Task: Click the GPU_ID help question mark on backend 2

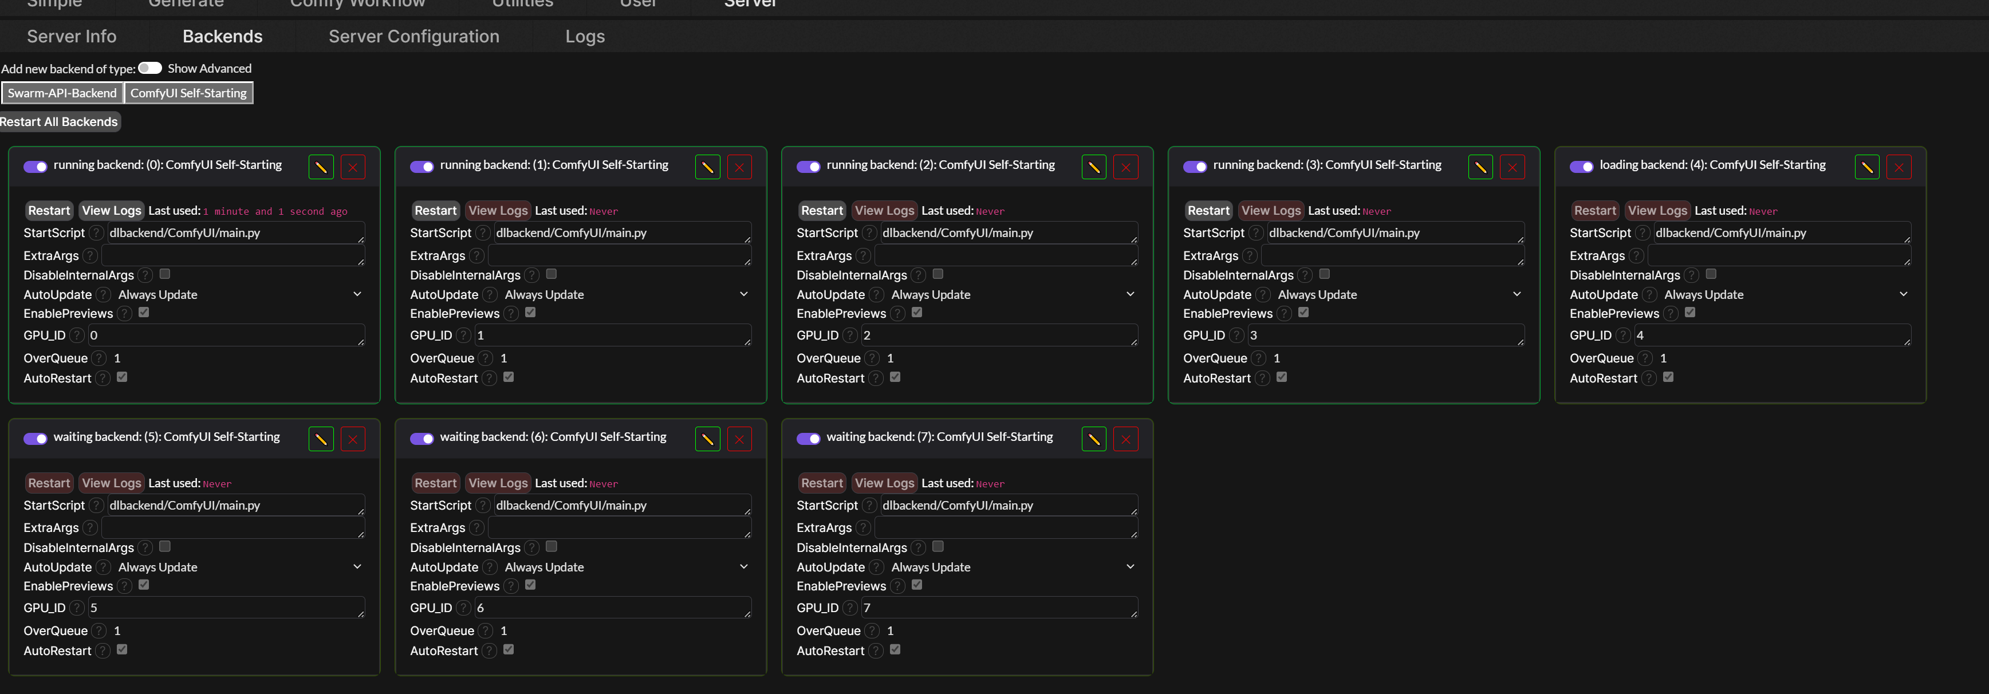Action: (x=849, y=335)
